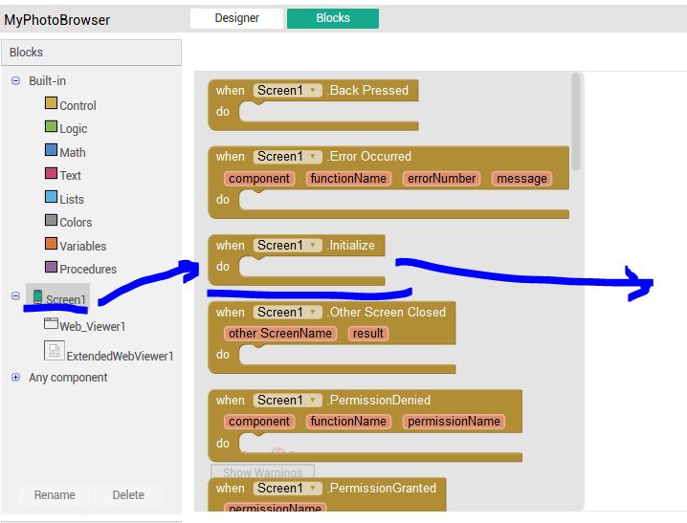This screenshot has width=687, height=523.
Task: Open Screen1 dropdown in Initialize block
Action: coord(287,246)
